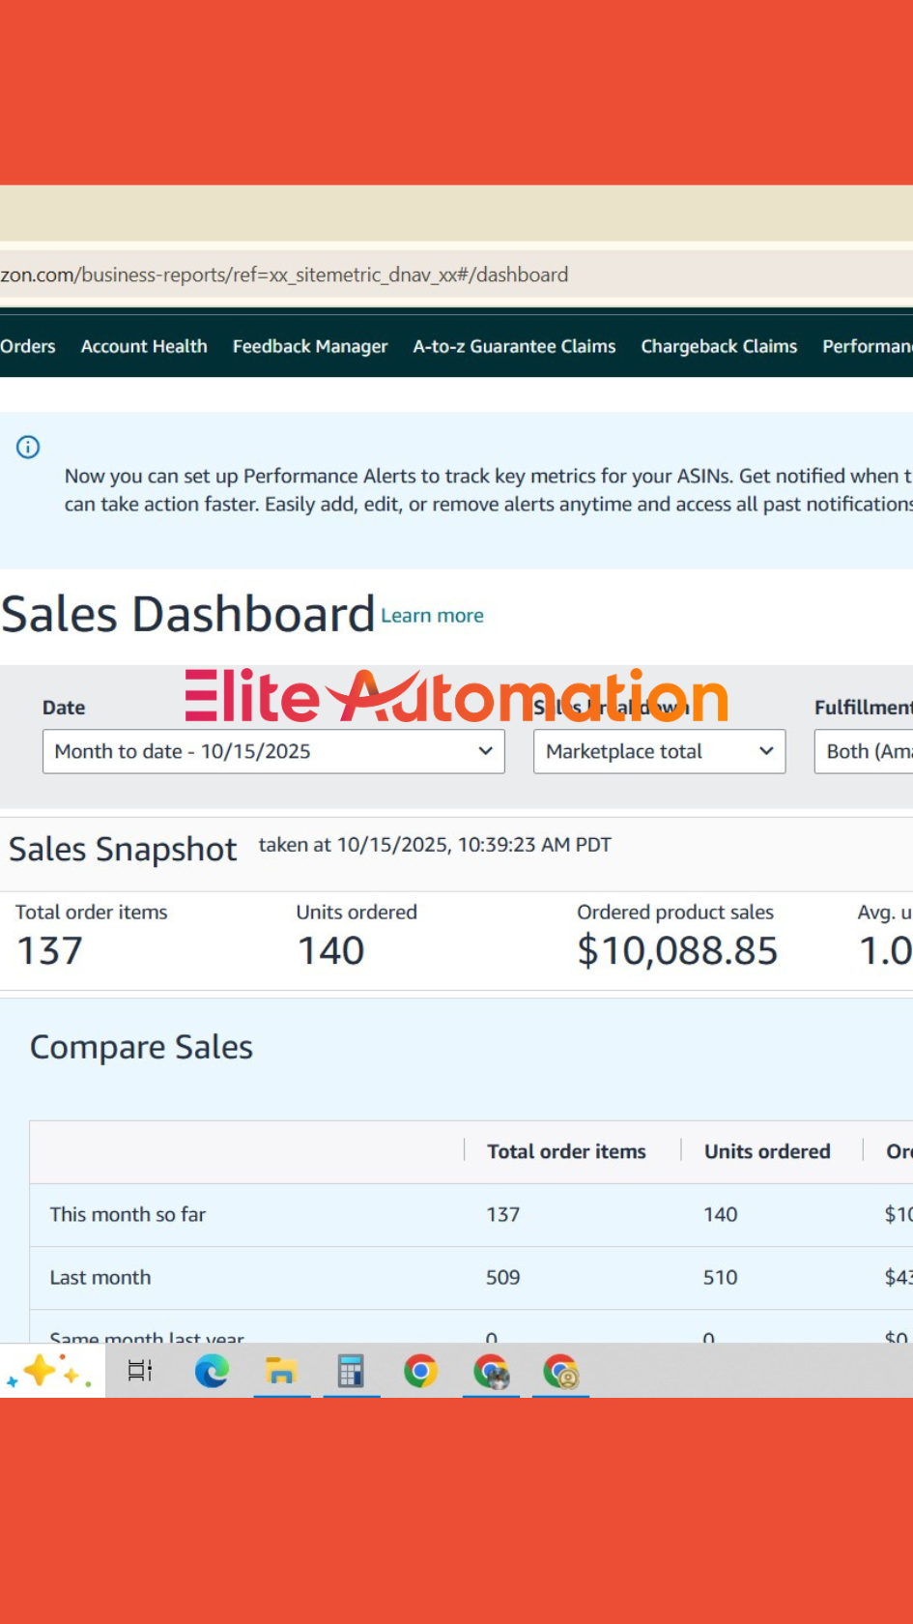The image size is (913, 1624).
Task: Open the Fulfillment channel Both dropdown
Action: (x=866, y=751)
